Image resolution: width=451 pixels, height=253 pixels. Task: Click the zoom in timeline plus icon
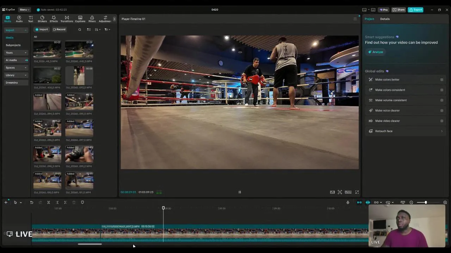point(445,202)
